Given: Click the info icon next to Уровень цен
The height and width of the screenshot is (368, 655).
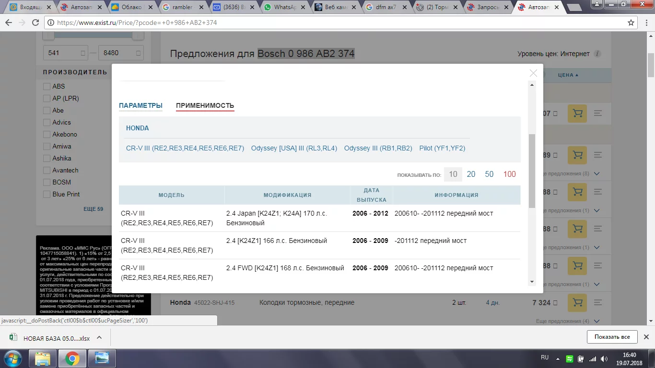Looking at the screenshot, I should pos(597,54).
